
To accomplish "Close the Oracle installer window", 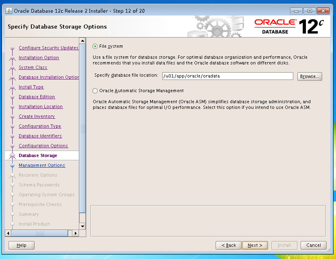I will [x=323, y=11].
